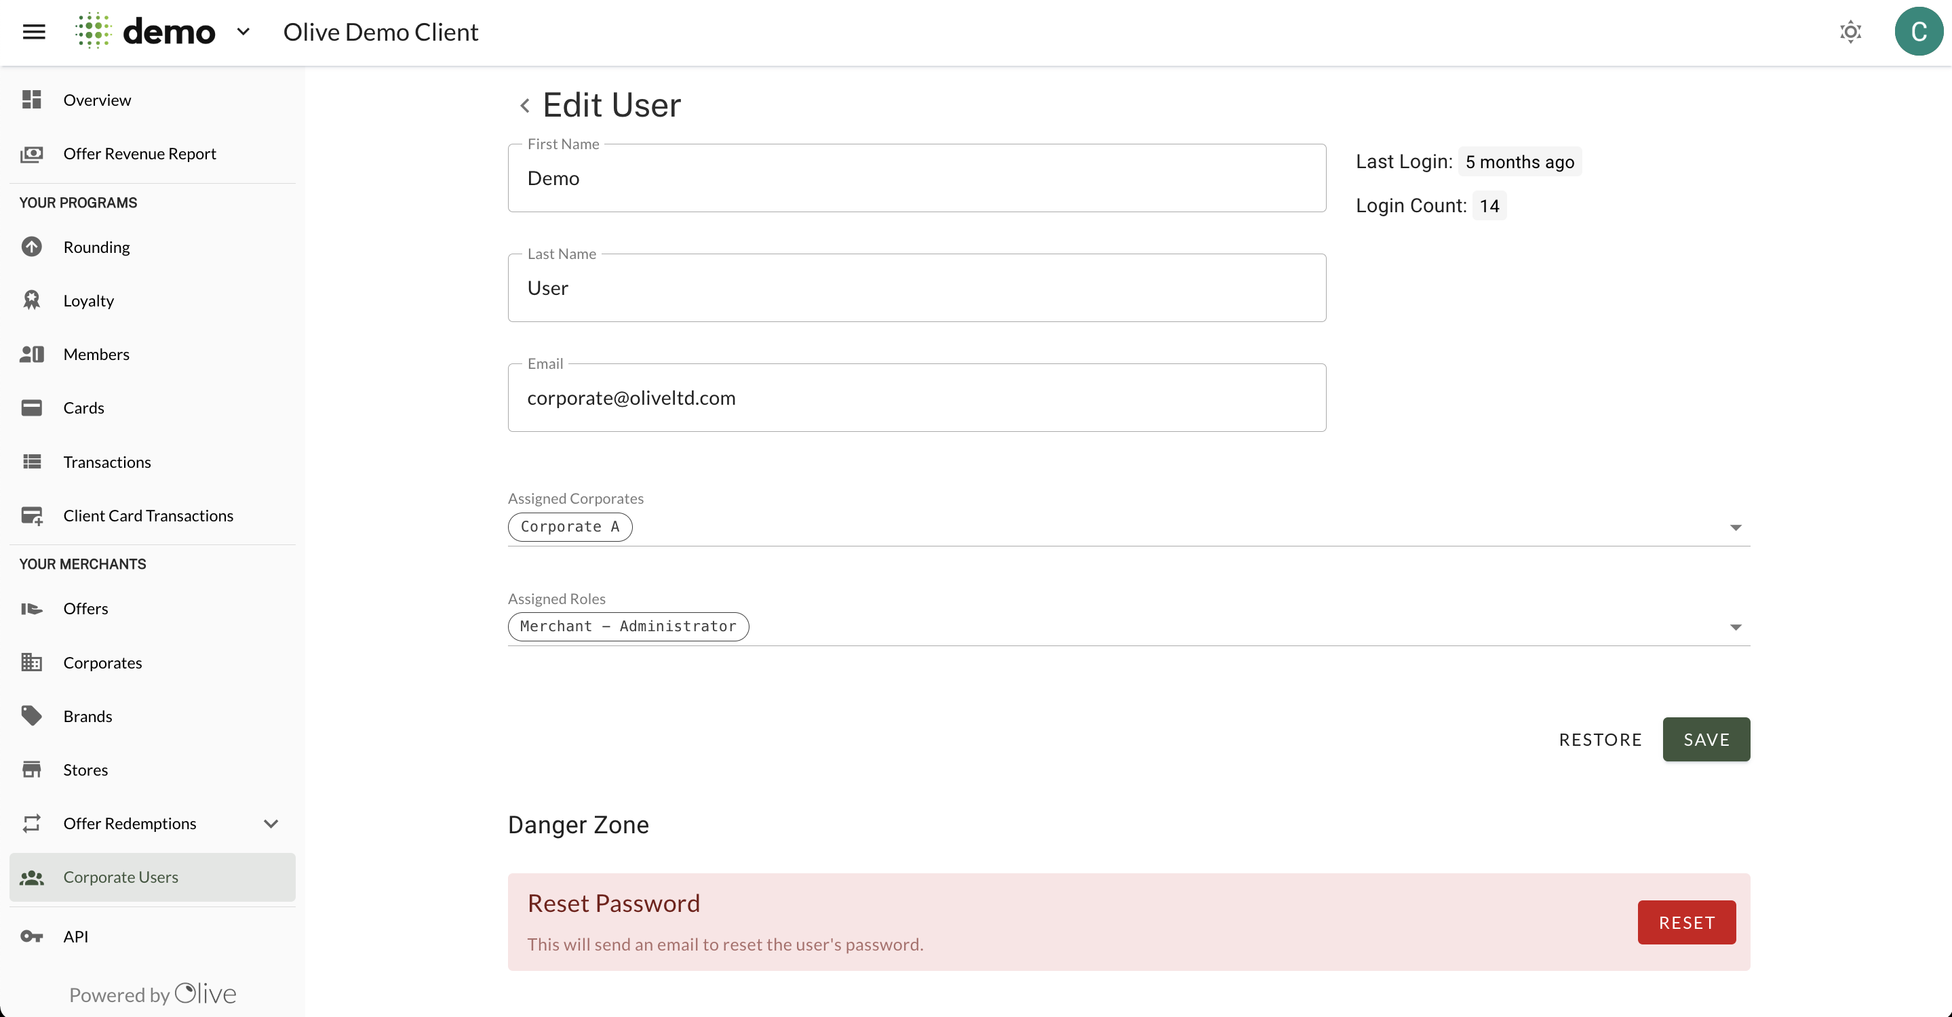The image size is (1952, 1017).
Task: Click the demo logo icon
Action: 93,31
